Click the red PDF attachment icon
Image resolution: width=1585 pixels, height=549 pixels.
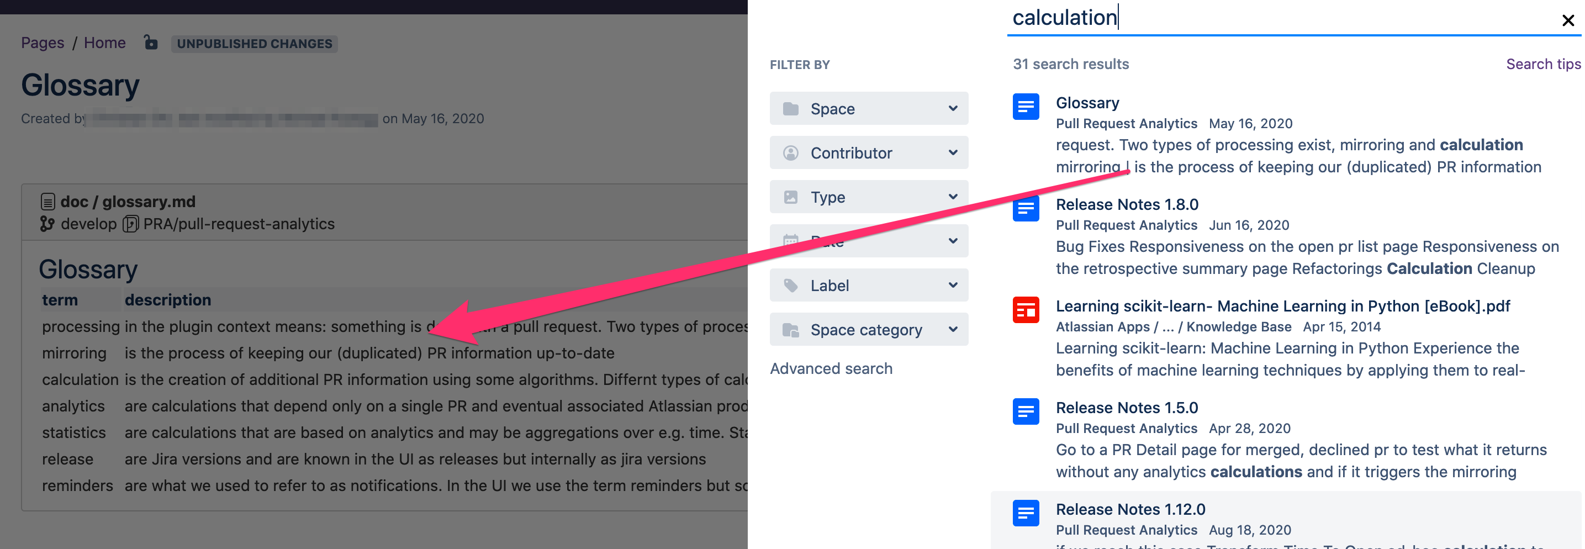click(1025, 310)
